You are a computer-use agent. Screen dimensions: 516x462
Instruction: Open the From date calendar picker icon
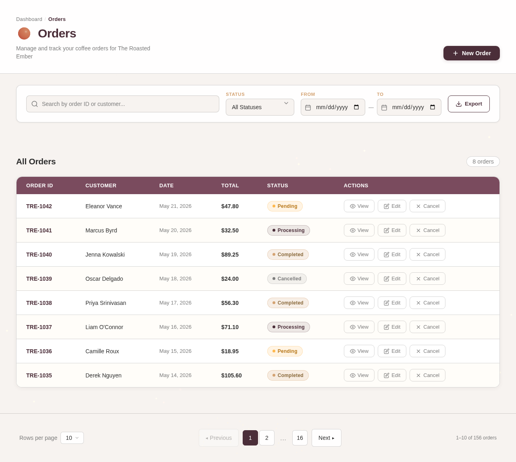click(x=356, y=107)
